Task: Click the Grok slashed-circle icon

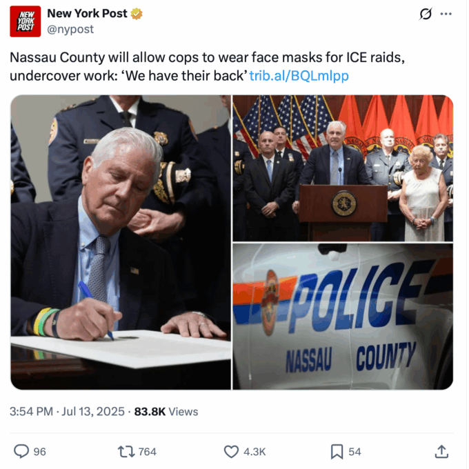Action: (x=426, y=14)
